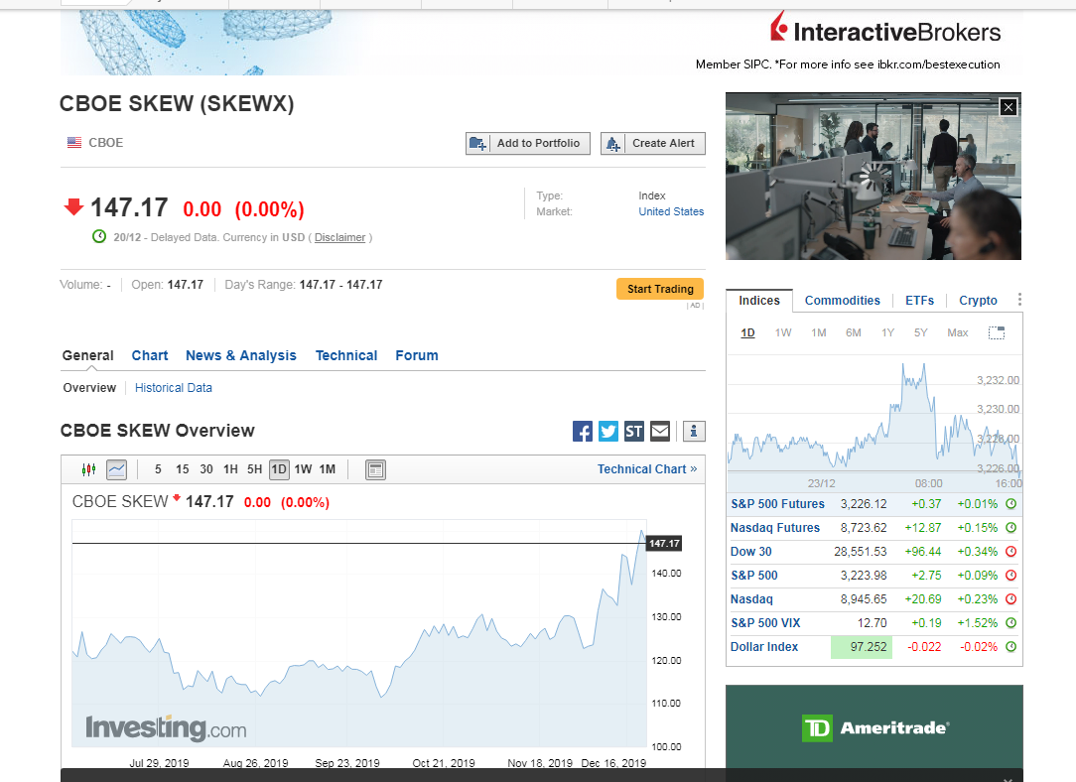The height and width of the screenshot is (782, 1076).
Task: Open the Chart tab
Action: [150, 355]
